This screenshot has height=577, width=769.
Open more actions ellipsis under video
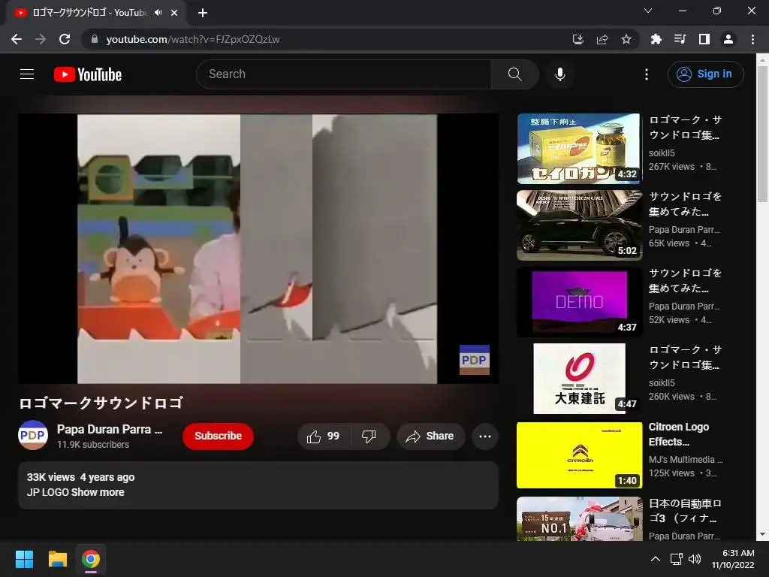tap(485, 437)
